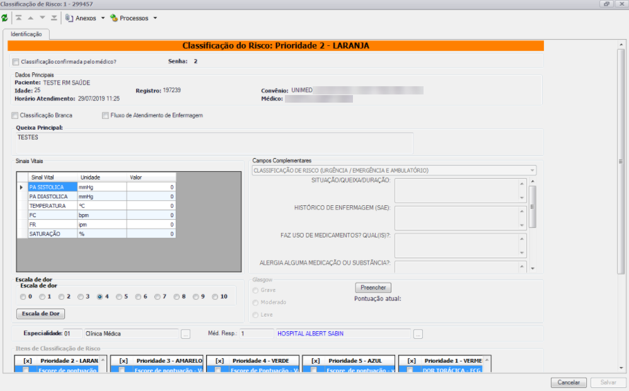Restore the window with title bar button
This screenshot has width=629, height=391.
(606, 4)
